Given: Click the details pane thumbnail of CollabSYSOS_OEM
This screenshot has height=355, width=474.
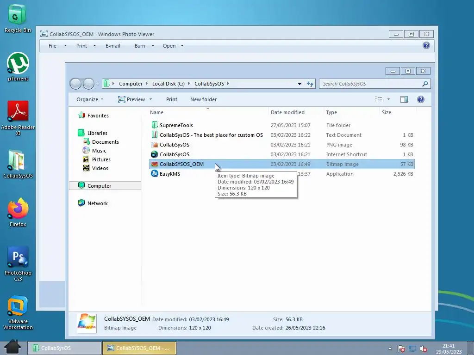Looking at the screenshot, I should click(87, 323).
